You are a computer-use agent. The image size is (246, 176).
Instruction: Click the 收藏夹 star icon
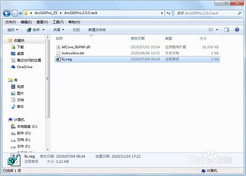point(10,40)
